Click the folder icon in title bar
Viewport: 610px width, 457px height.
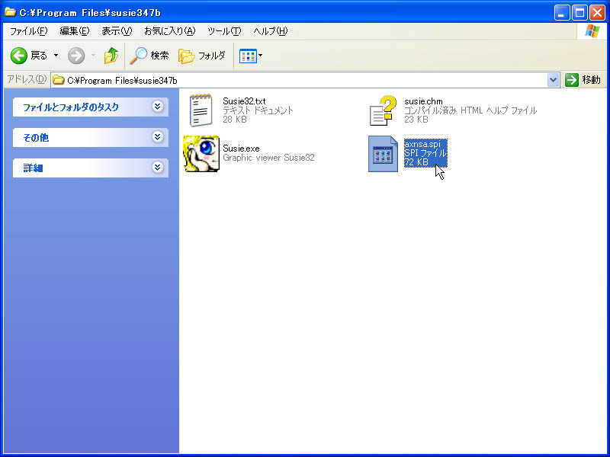[10, 12]
